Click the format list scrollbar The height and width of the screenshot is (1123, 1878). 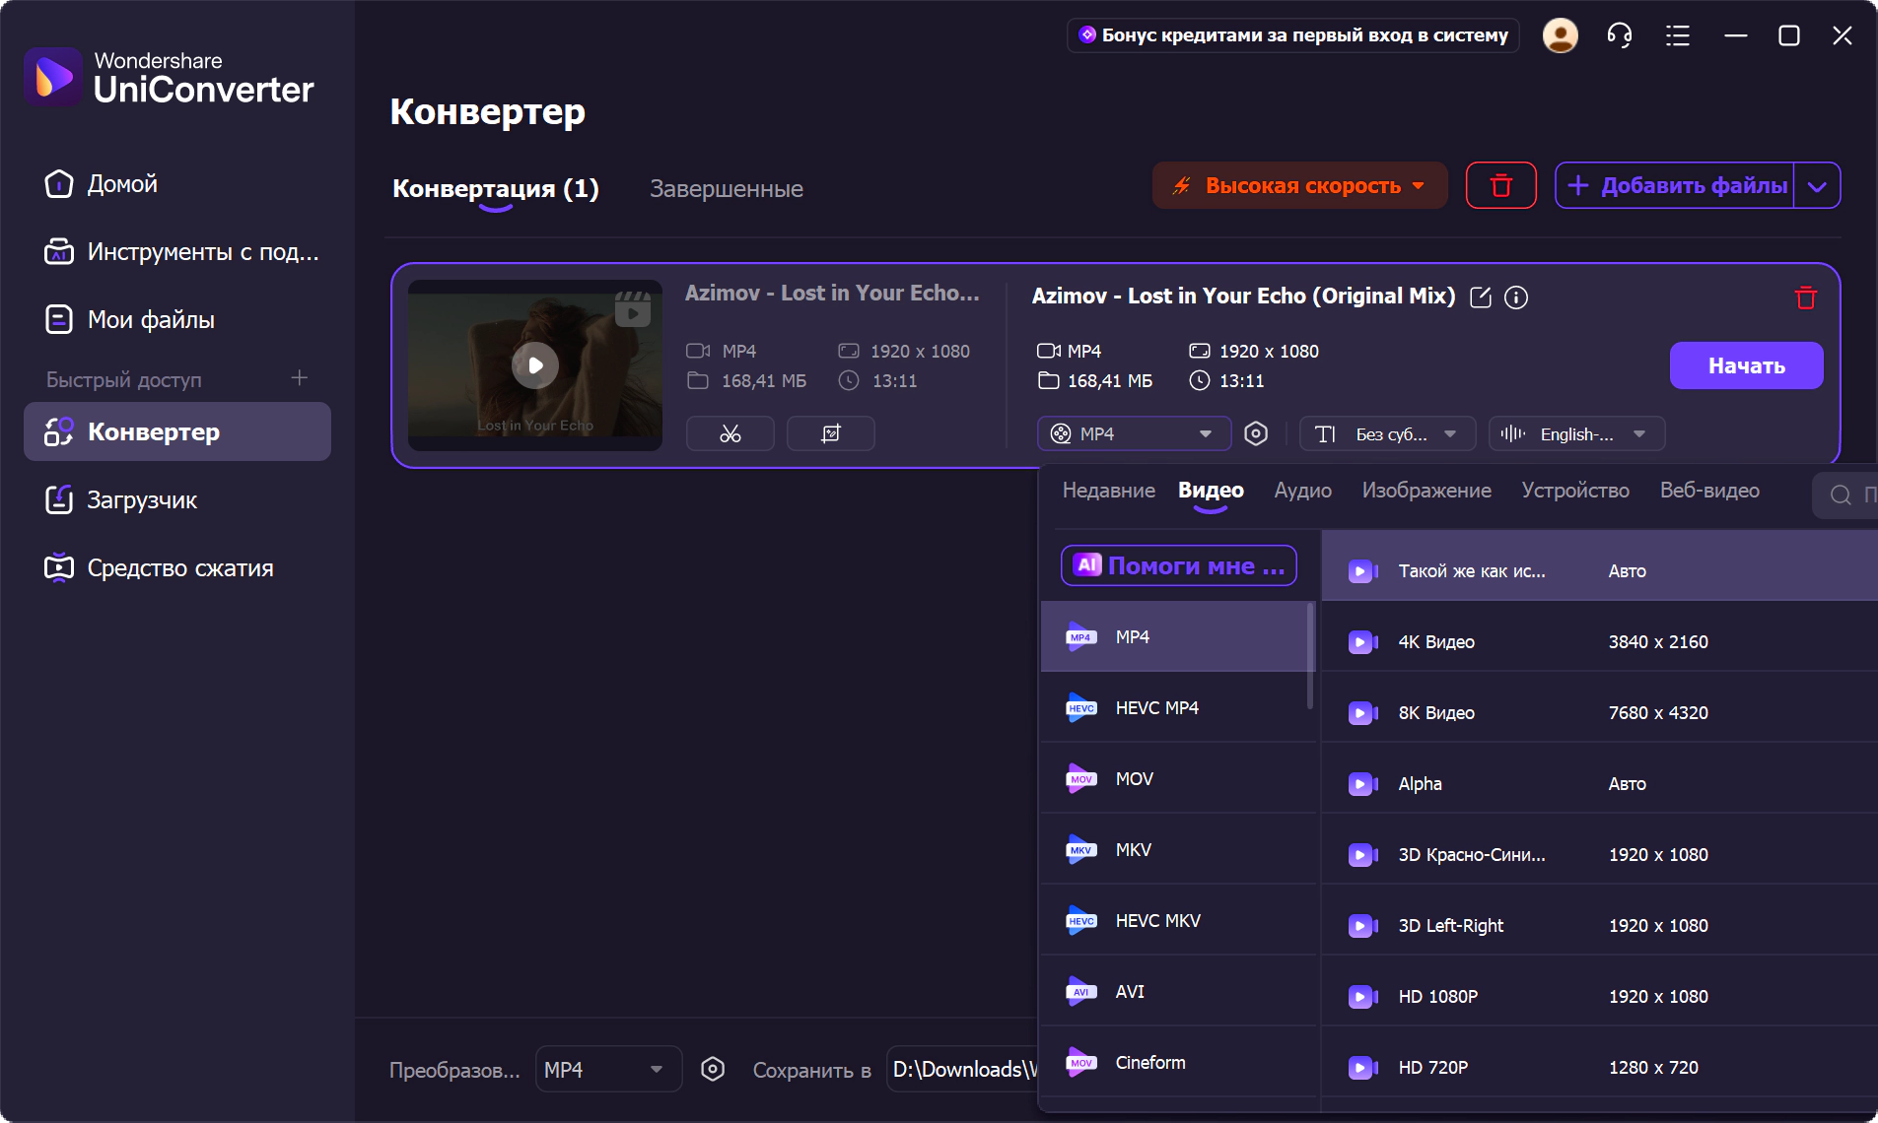(1310, 656)
